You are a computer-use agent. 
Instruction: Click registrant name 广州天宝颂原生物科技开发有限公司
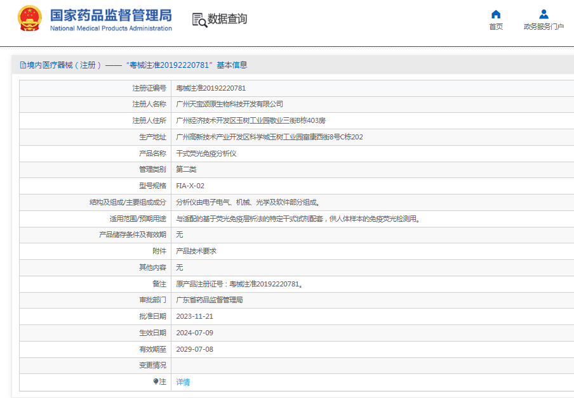(x=229, y=104)
